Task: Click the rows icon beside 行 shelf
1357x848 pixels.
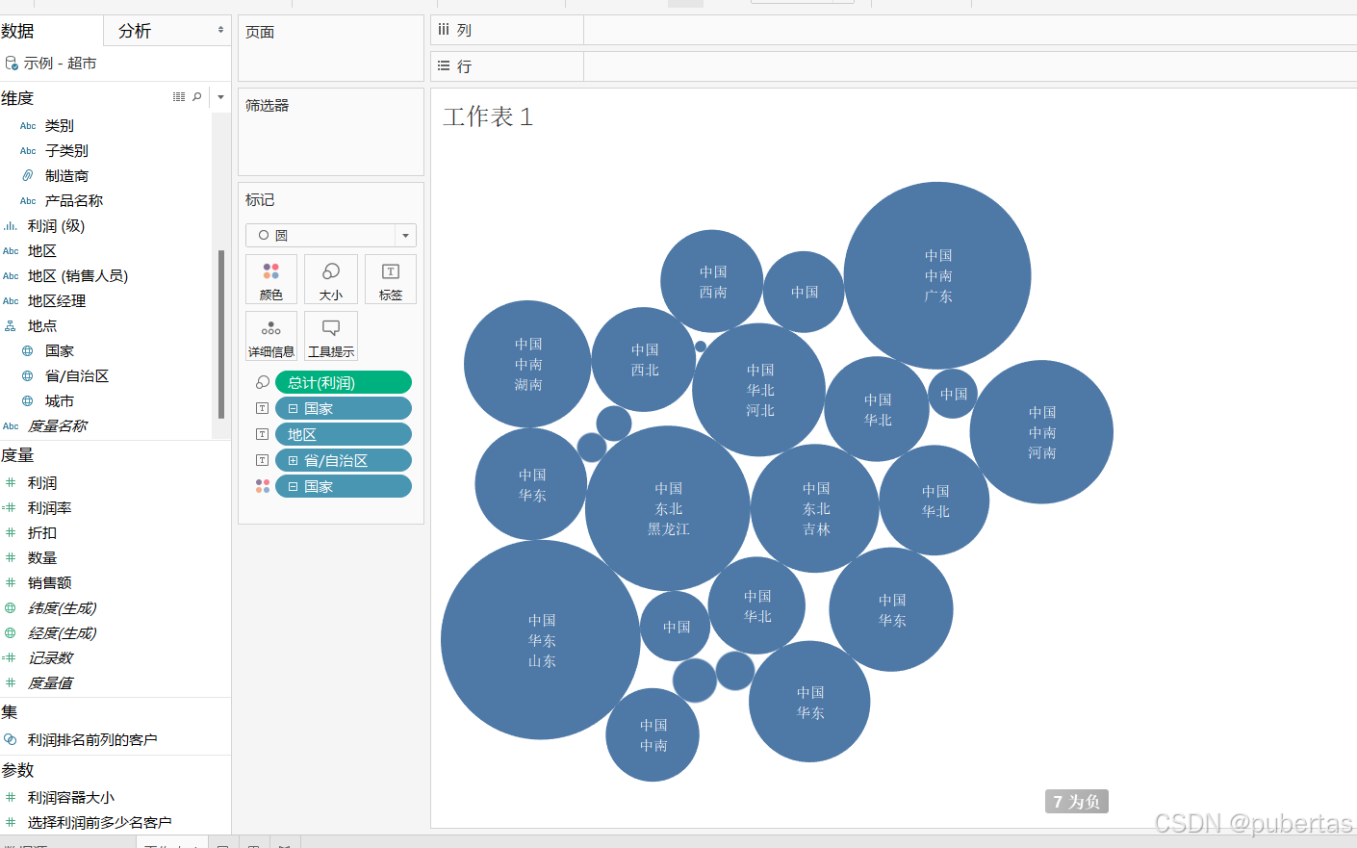Action: point(444,65)
